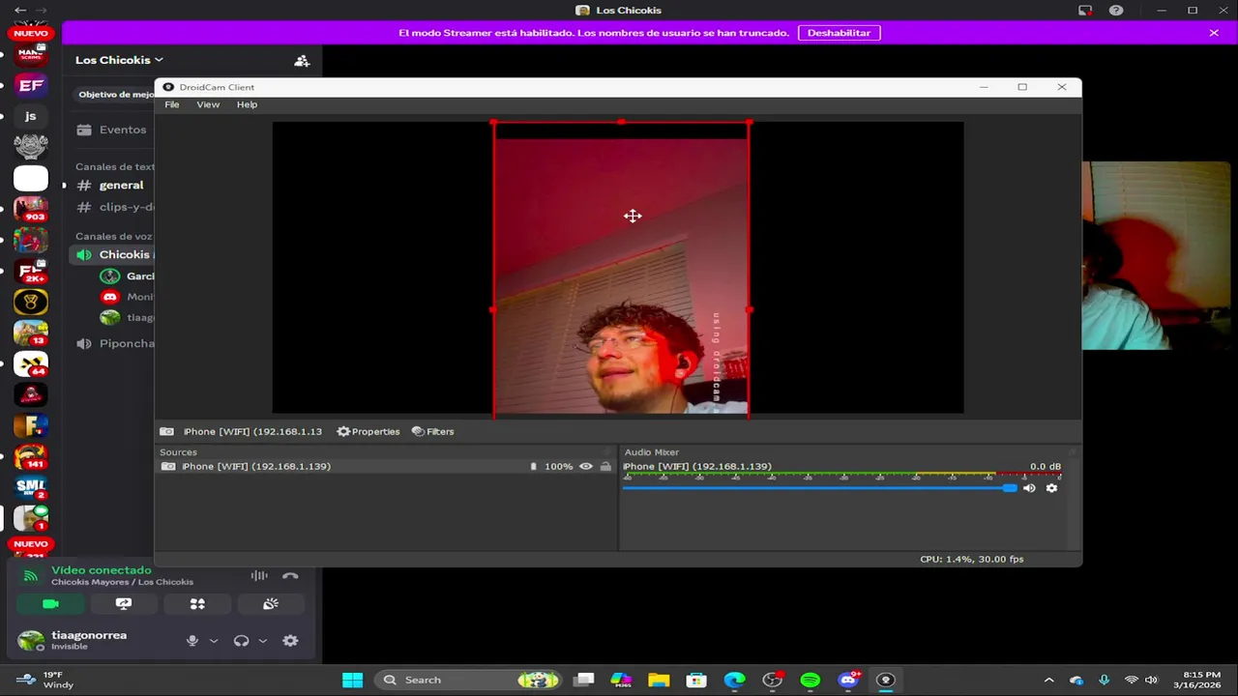
Task: Open the js server icon
Action: [x=31, y=116]
